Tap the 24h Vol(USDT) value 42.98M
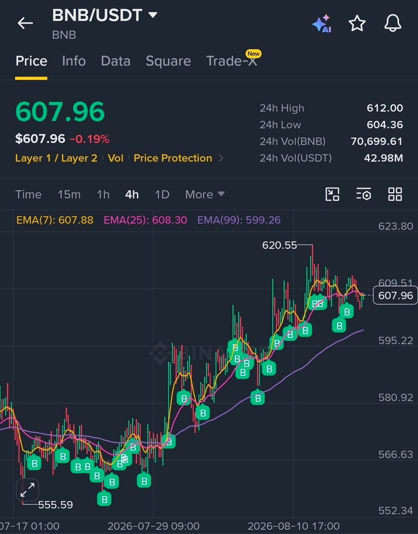 [384, 158]
